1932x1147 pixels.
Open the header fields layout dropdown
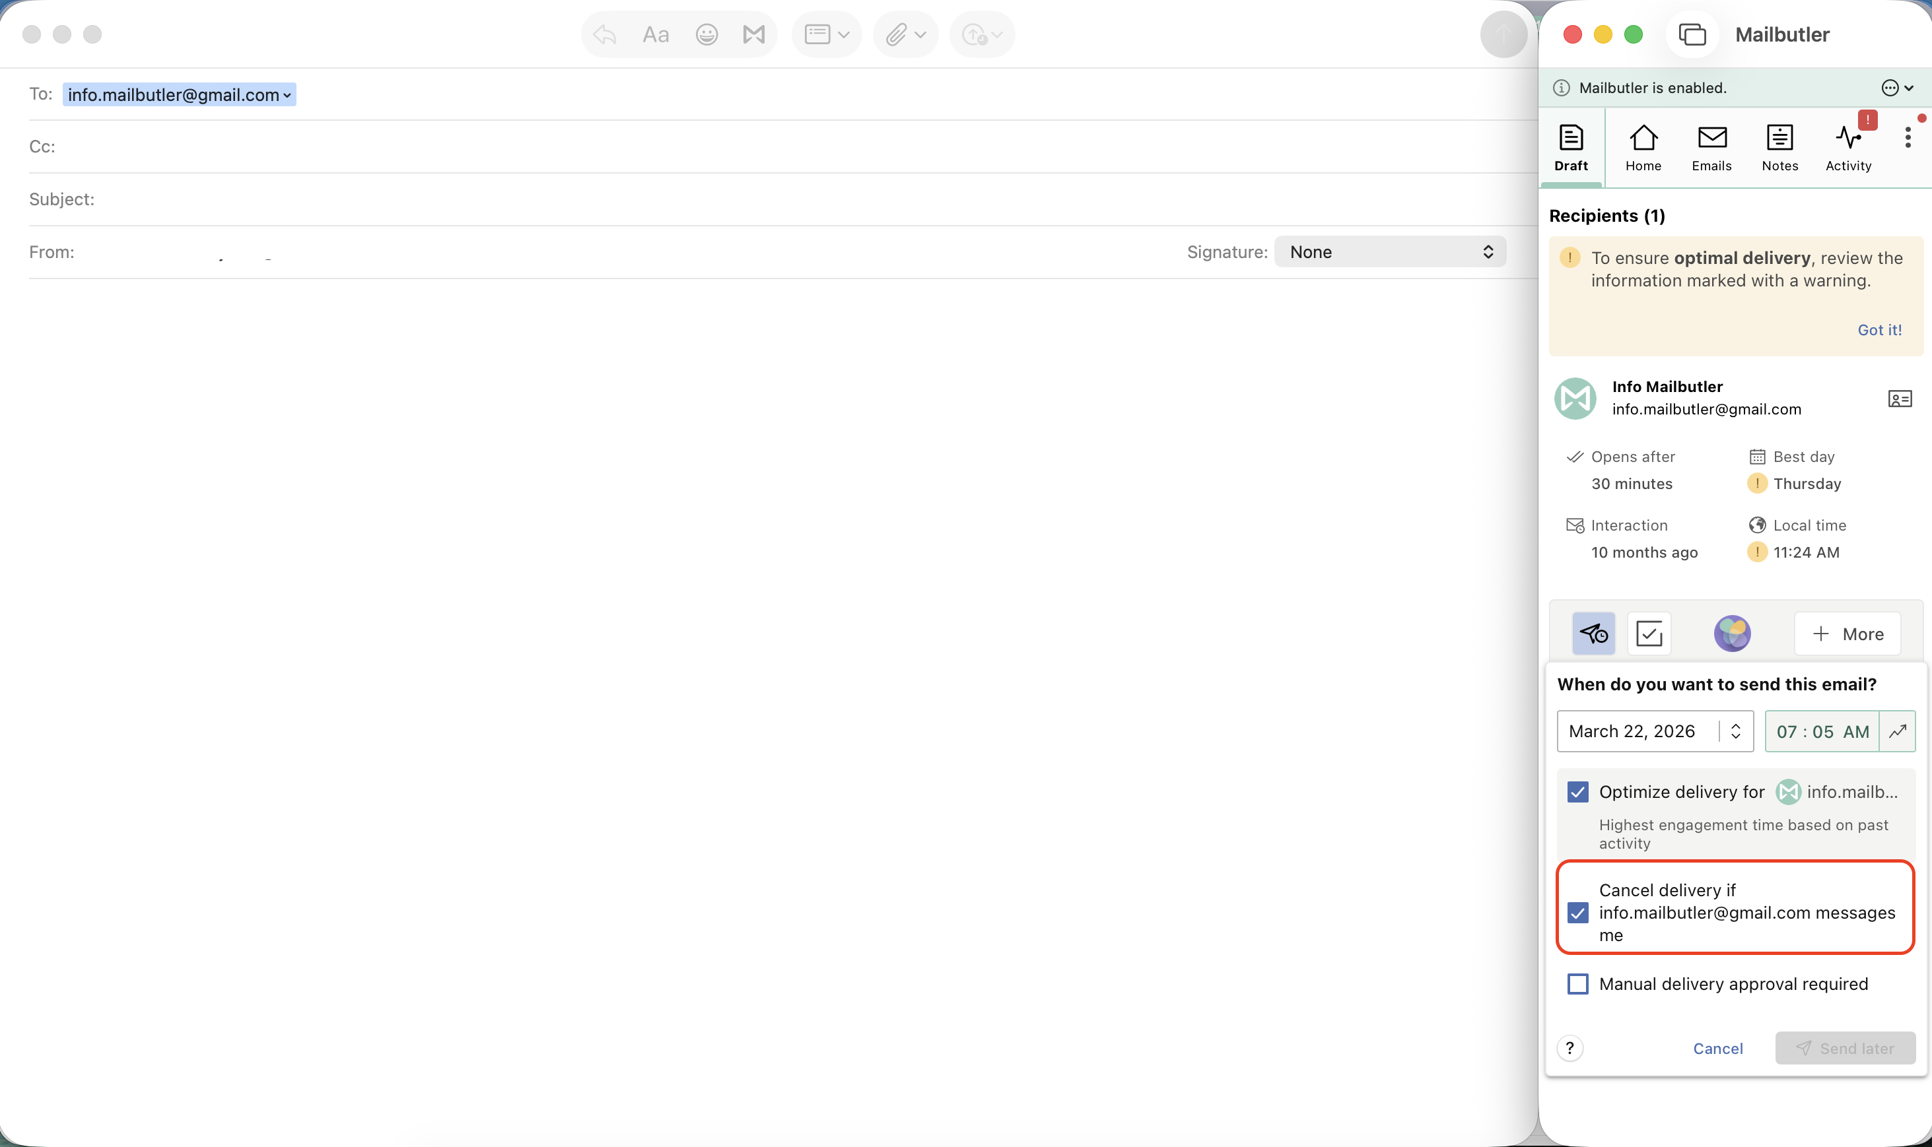(827, 35)
